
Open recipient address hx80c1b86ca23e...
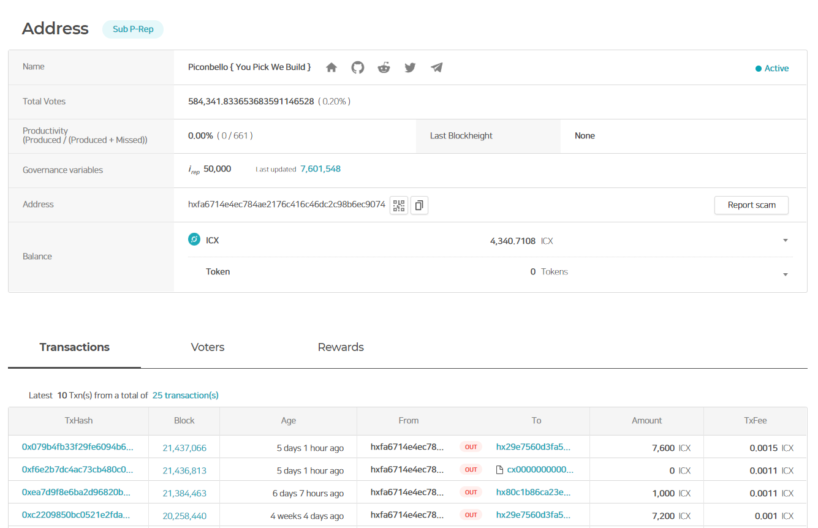(533, 492)
